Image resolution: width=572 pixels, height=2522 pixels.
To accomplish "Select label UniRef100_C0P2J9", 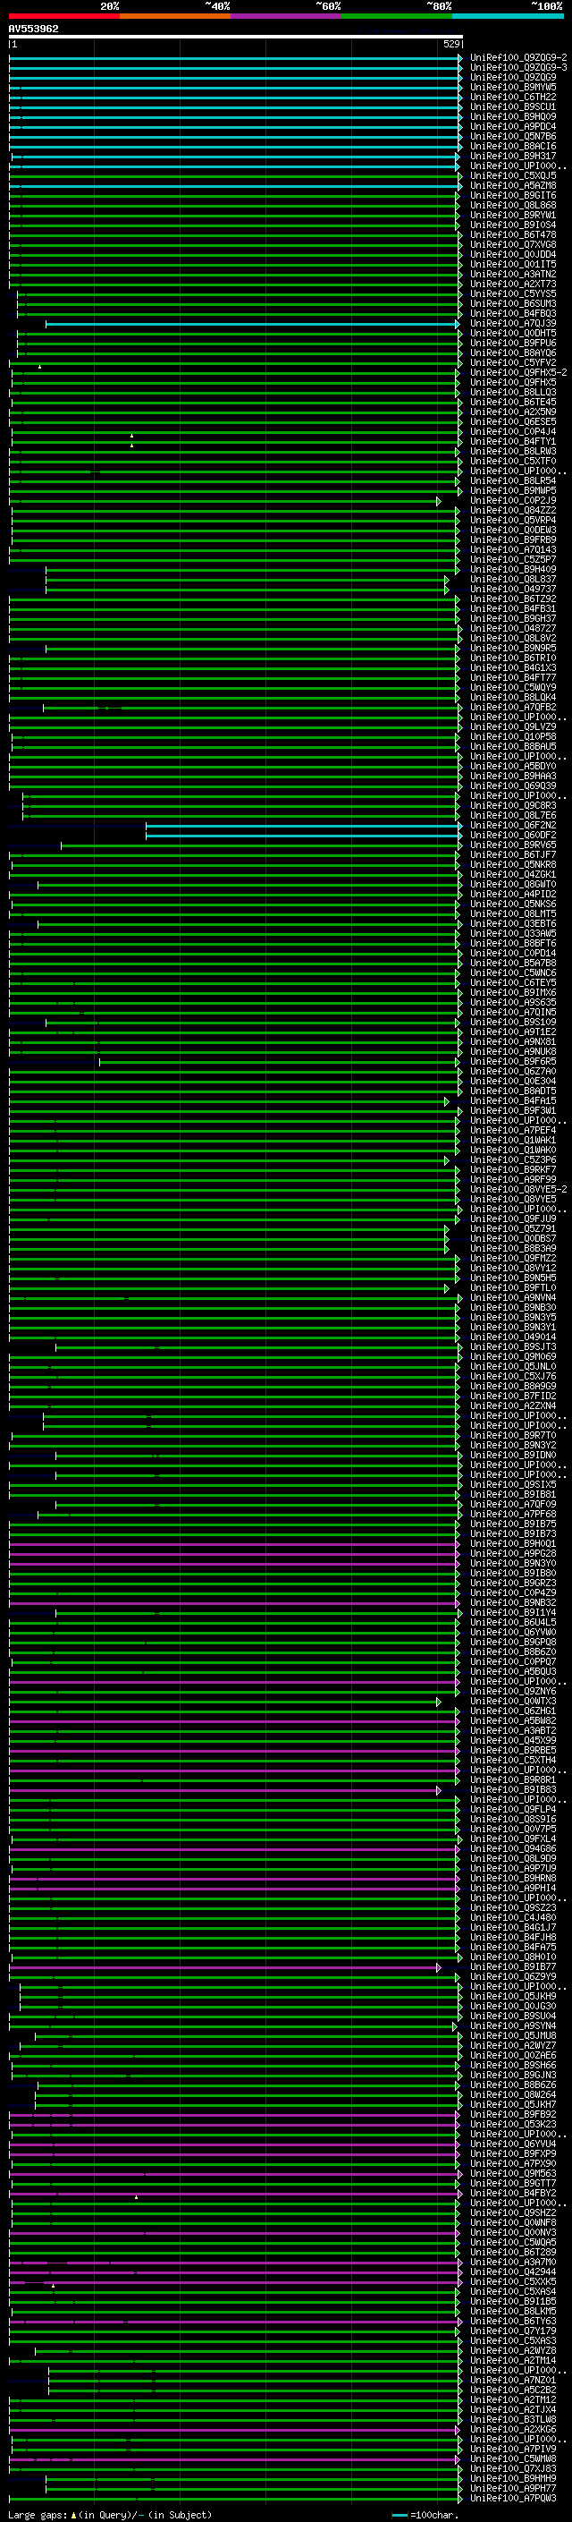I will coord(513,500).
